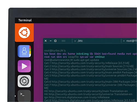The image size is (137, 102).
Task: Click the Terminal title in top bar
Action: tap(25, 20)
